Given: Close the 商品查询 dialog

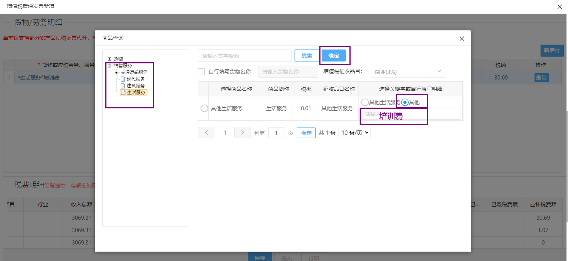Looking at the screenshot, I should [462, 39].
